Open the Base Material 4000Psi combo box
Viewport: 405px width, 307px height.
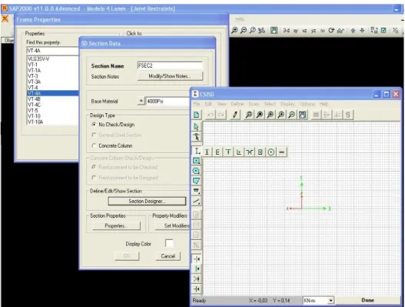[x=168, y=101]
